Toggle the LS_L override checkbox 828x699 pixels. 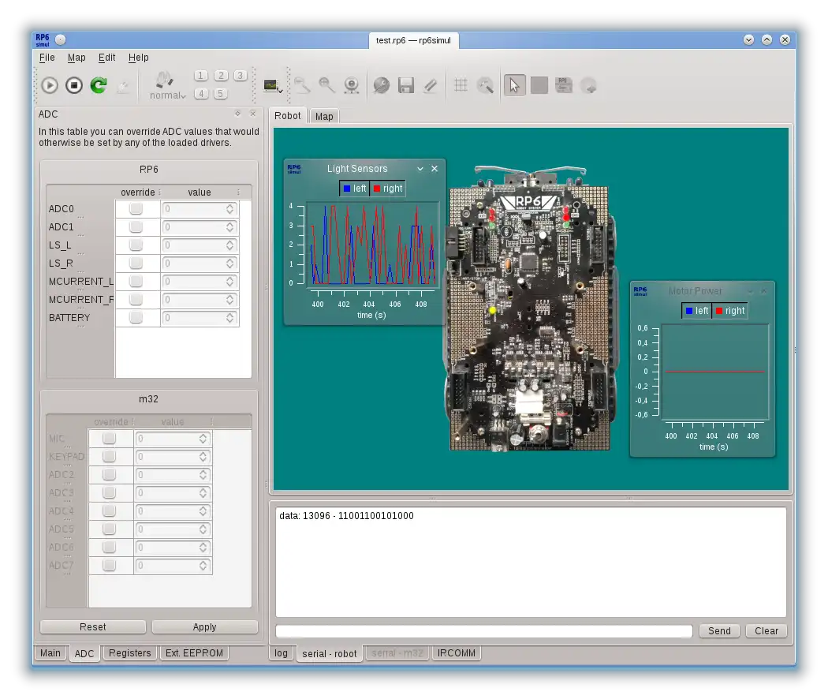pos(136,245)
